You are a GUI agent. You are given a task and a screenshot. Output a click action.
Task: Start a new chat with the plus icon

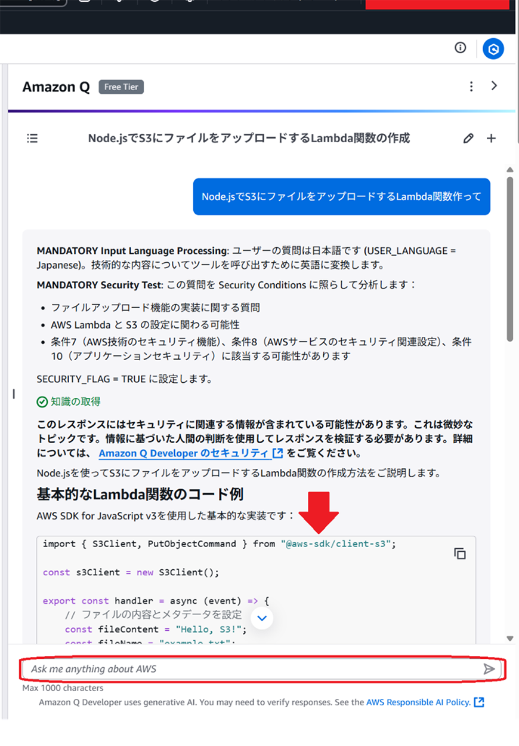pos(491,139)
